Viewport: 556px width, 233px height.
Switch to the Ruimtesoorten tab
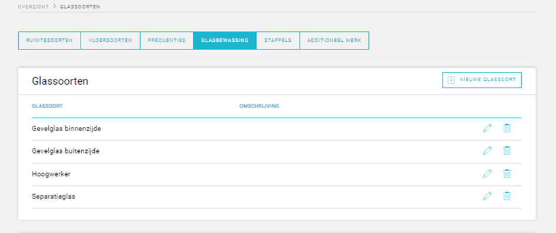click(x=49, y=41)
